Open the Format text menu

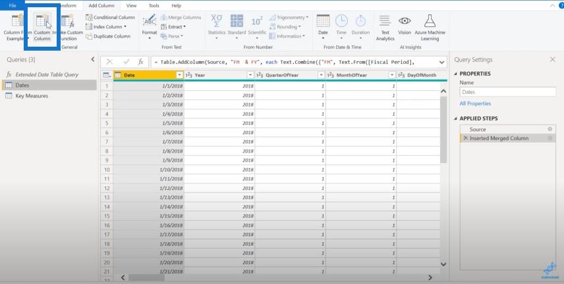(x=150, y=28)
